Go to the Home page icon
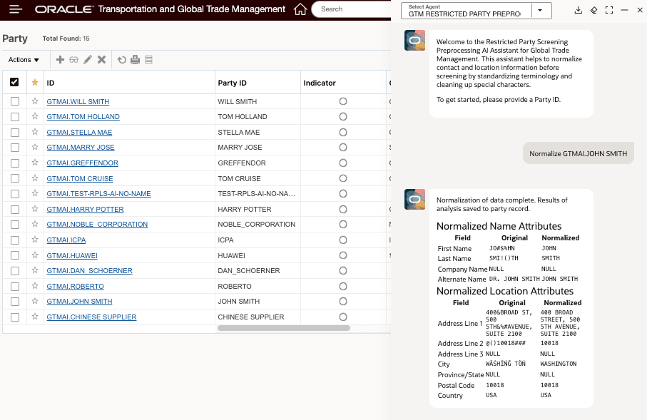Image resolution: width=647 pixels, height=420 pixels. click(x=300, y=9)
